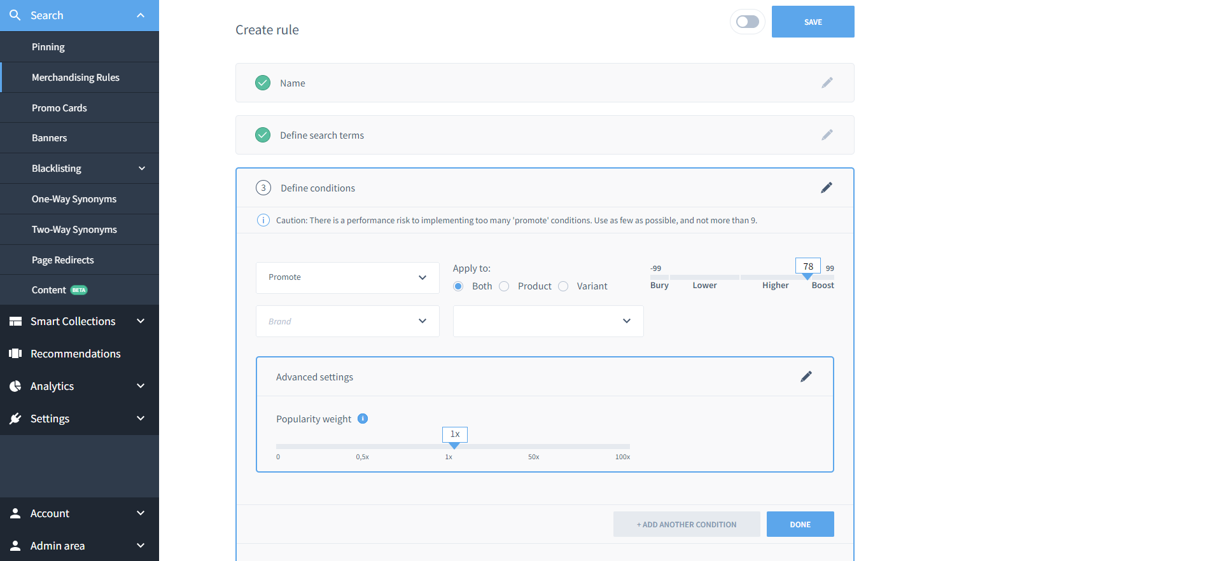Select the Variant radio option

563,286
